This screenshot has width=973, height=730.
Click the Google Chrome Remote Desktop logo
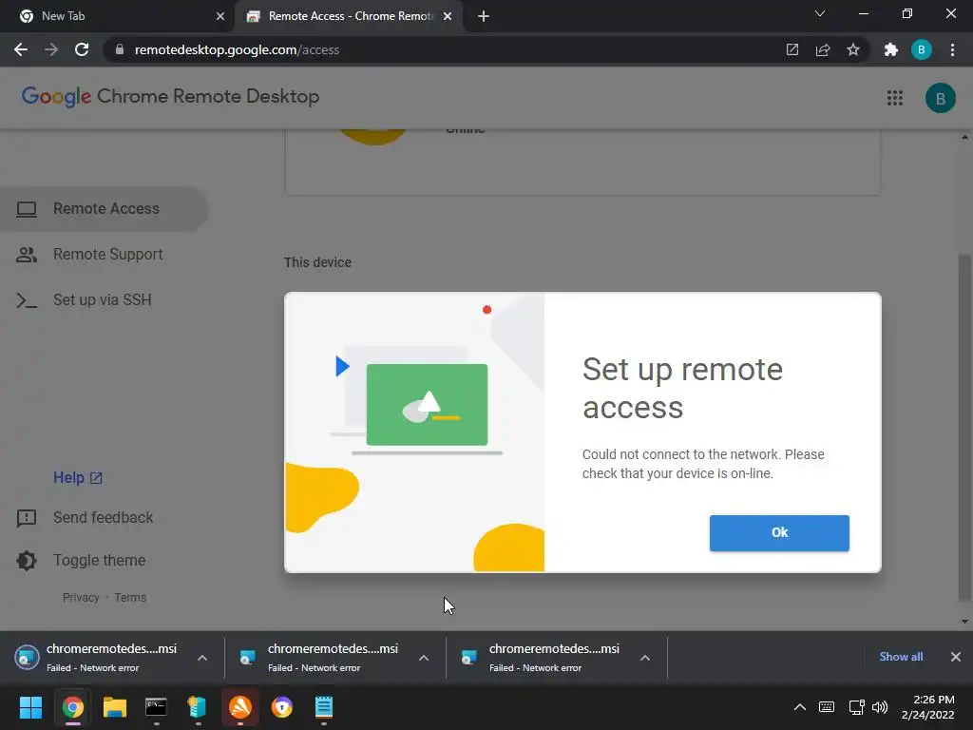pyautogui.click(x=171, y=97)
